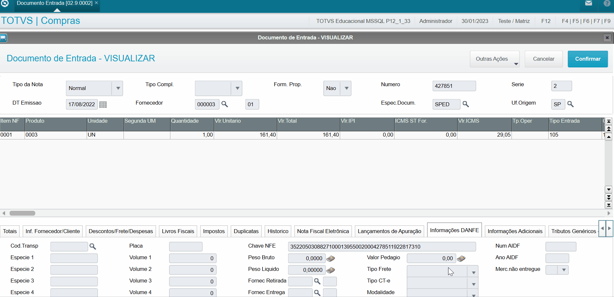
Task: Click the Chave NFE input field
Action: click(382, 247)
